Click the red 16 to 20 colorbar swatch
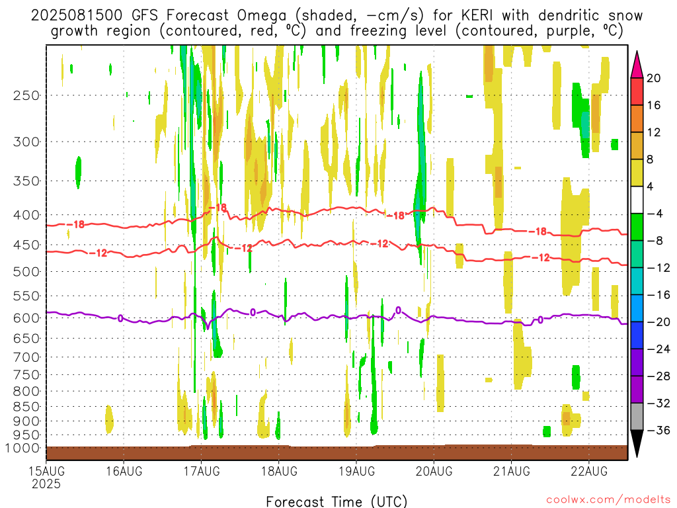 coord(637,91)
